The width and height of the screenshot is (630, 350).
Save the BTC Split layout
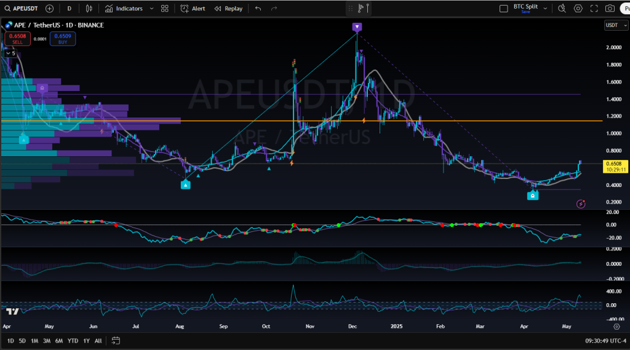pos(525,12)
